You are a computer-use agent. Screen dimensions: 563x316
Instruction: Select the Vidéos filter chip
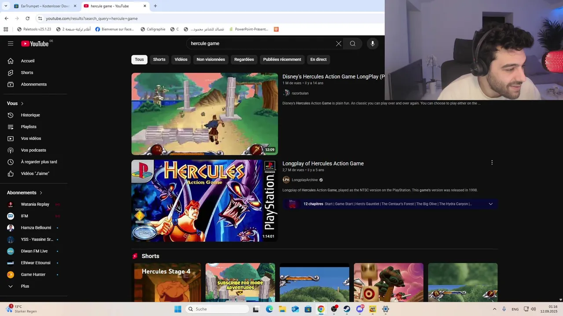point(181,60)
